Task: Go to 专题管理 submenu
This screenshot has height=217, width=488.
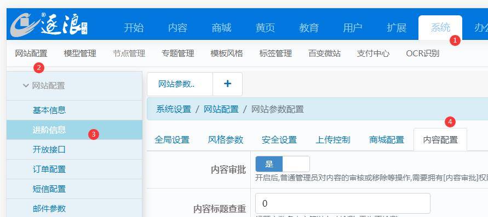Action: (x=177, y=54)
